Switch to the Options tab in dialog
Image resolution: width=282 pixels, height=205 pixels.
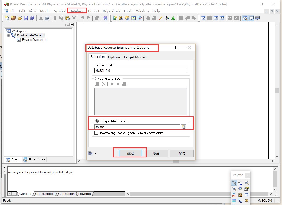pyautogui.click(x=114, y=57)
